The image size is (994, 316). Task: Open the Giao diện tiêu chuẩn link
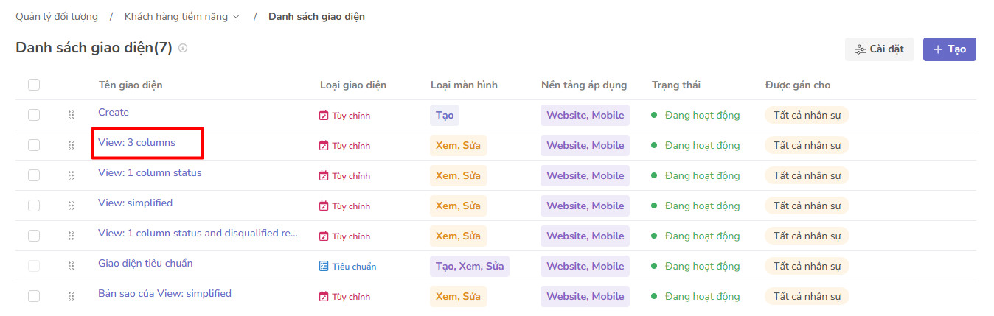[x=145, y=263]
